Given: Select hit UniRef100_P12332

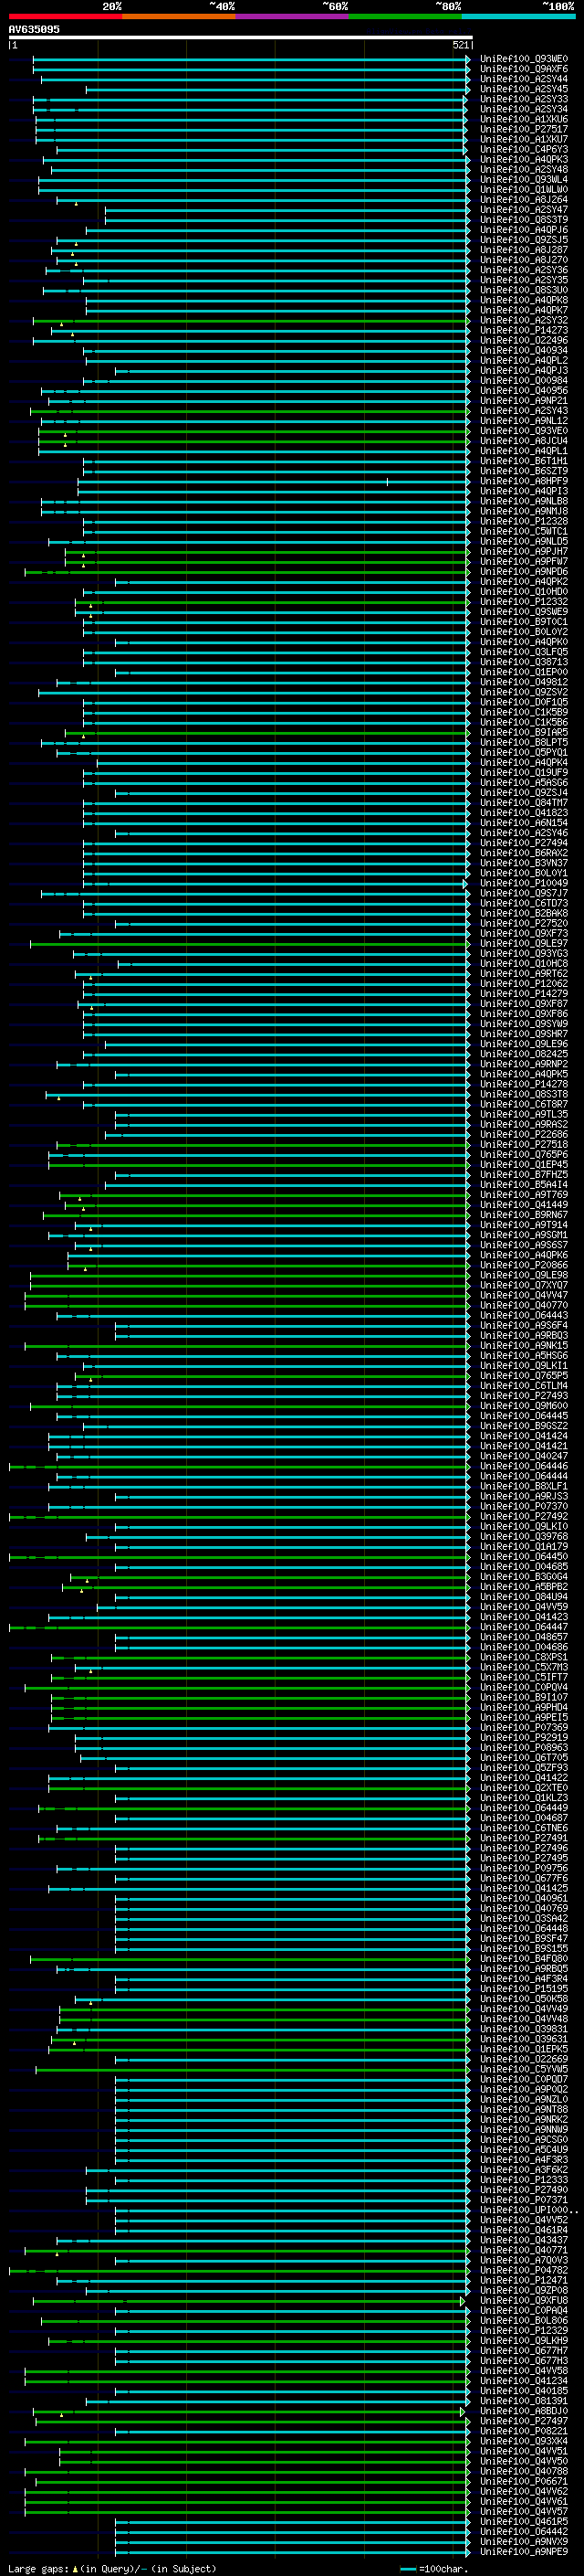Looking at the screenshot, I should click(x=524, y=602).
